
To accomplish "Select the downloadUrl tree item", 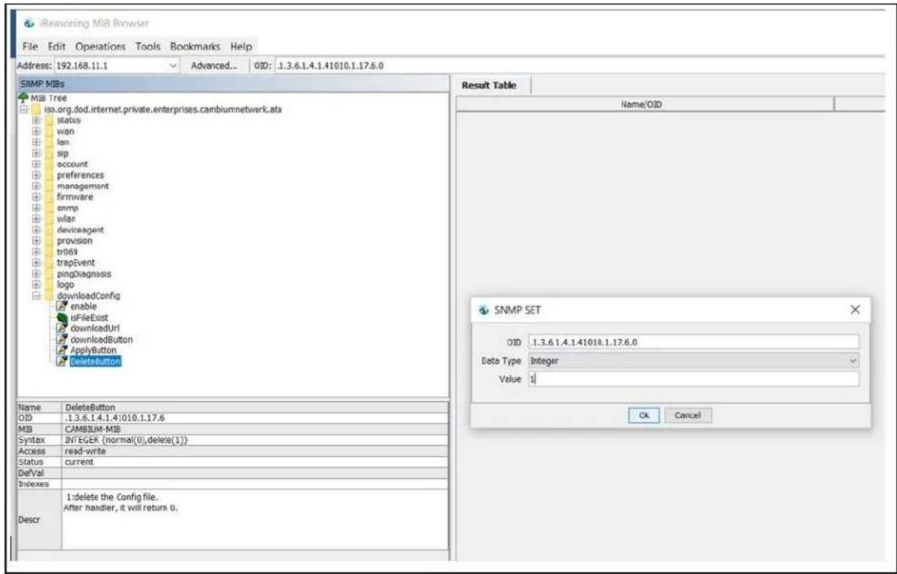I will tap(95, 329).
